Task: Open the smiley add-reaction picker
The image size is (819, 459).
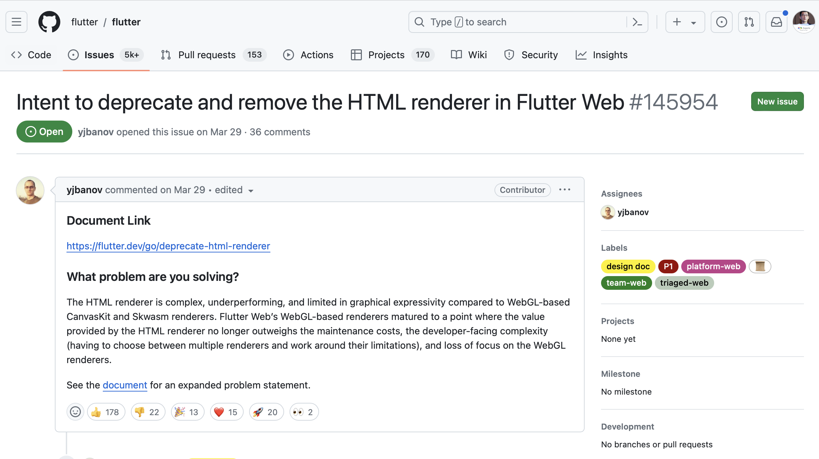Action: point(75,412)
